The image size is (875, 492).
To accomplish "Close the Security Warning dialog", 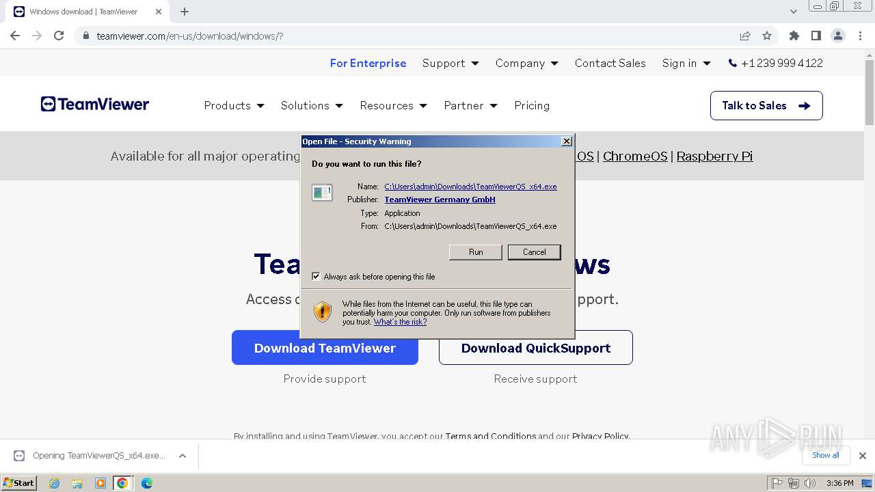I will tap(567, 141).
